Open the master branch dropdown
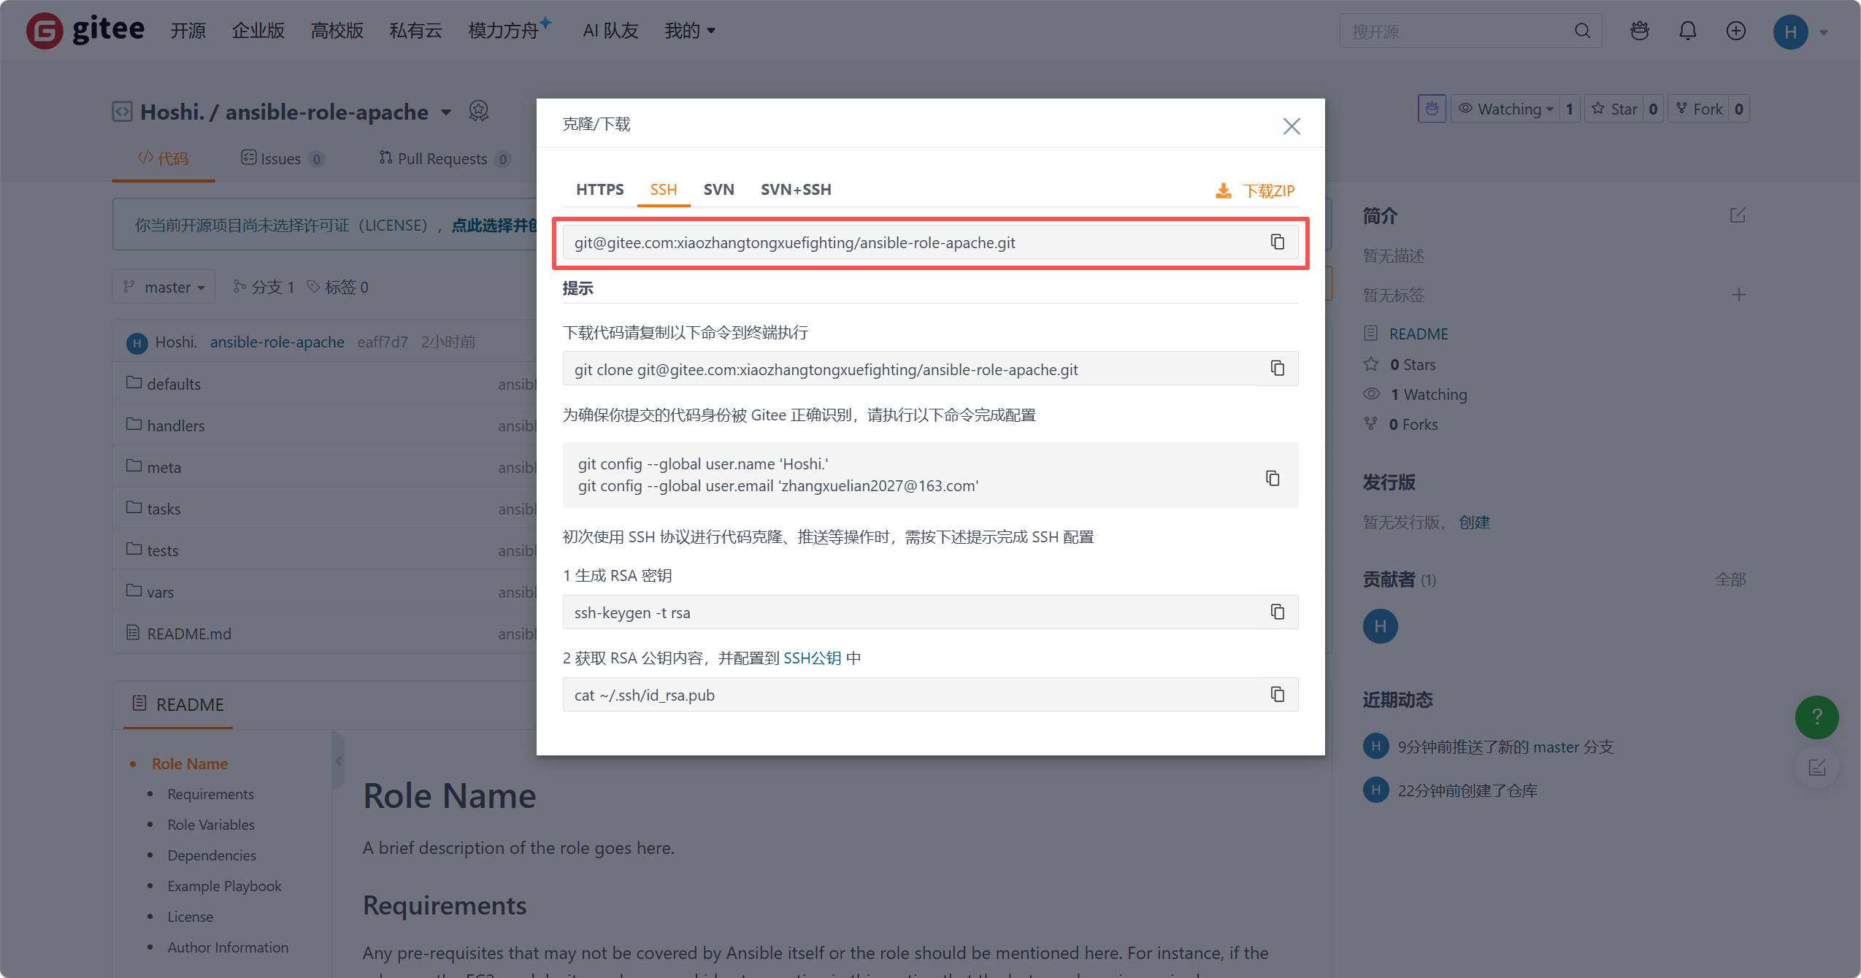Screen dimensions: 1861x978 tap(164, 287)
